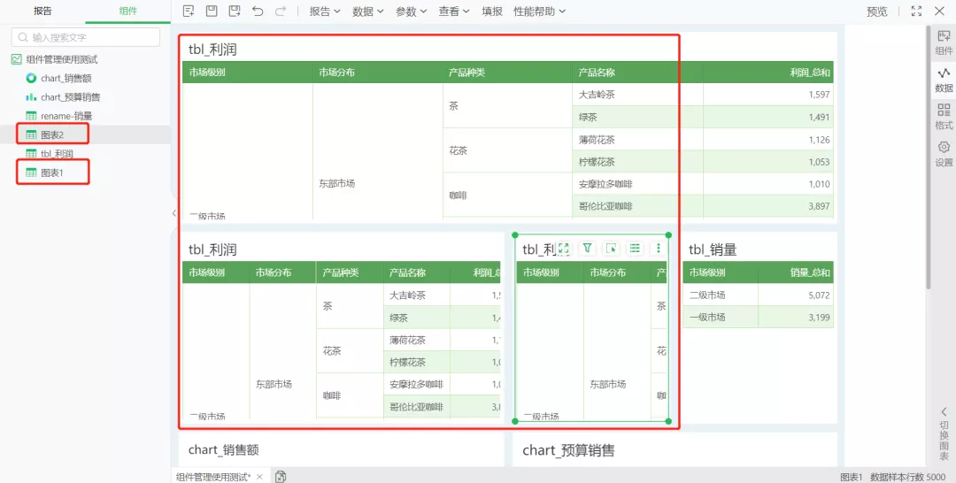Open the 格式 panel in right sidebar
Image resolution: width=956 pixels, height=483 pixels.
944,117
